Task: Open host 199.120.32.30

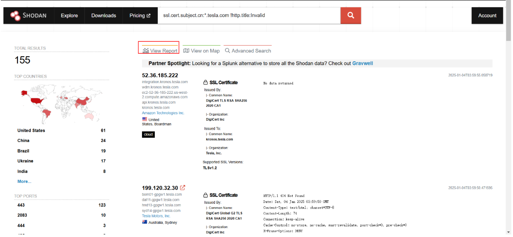Action: tap(160, 188)
